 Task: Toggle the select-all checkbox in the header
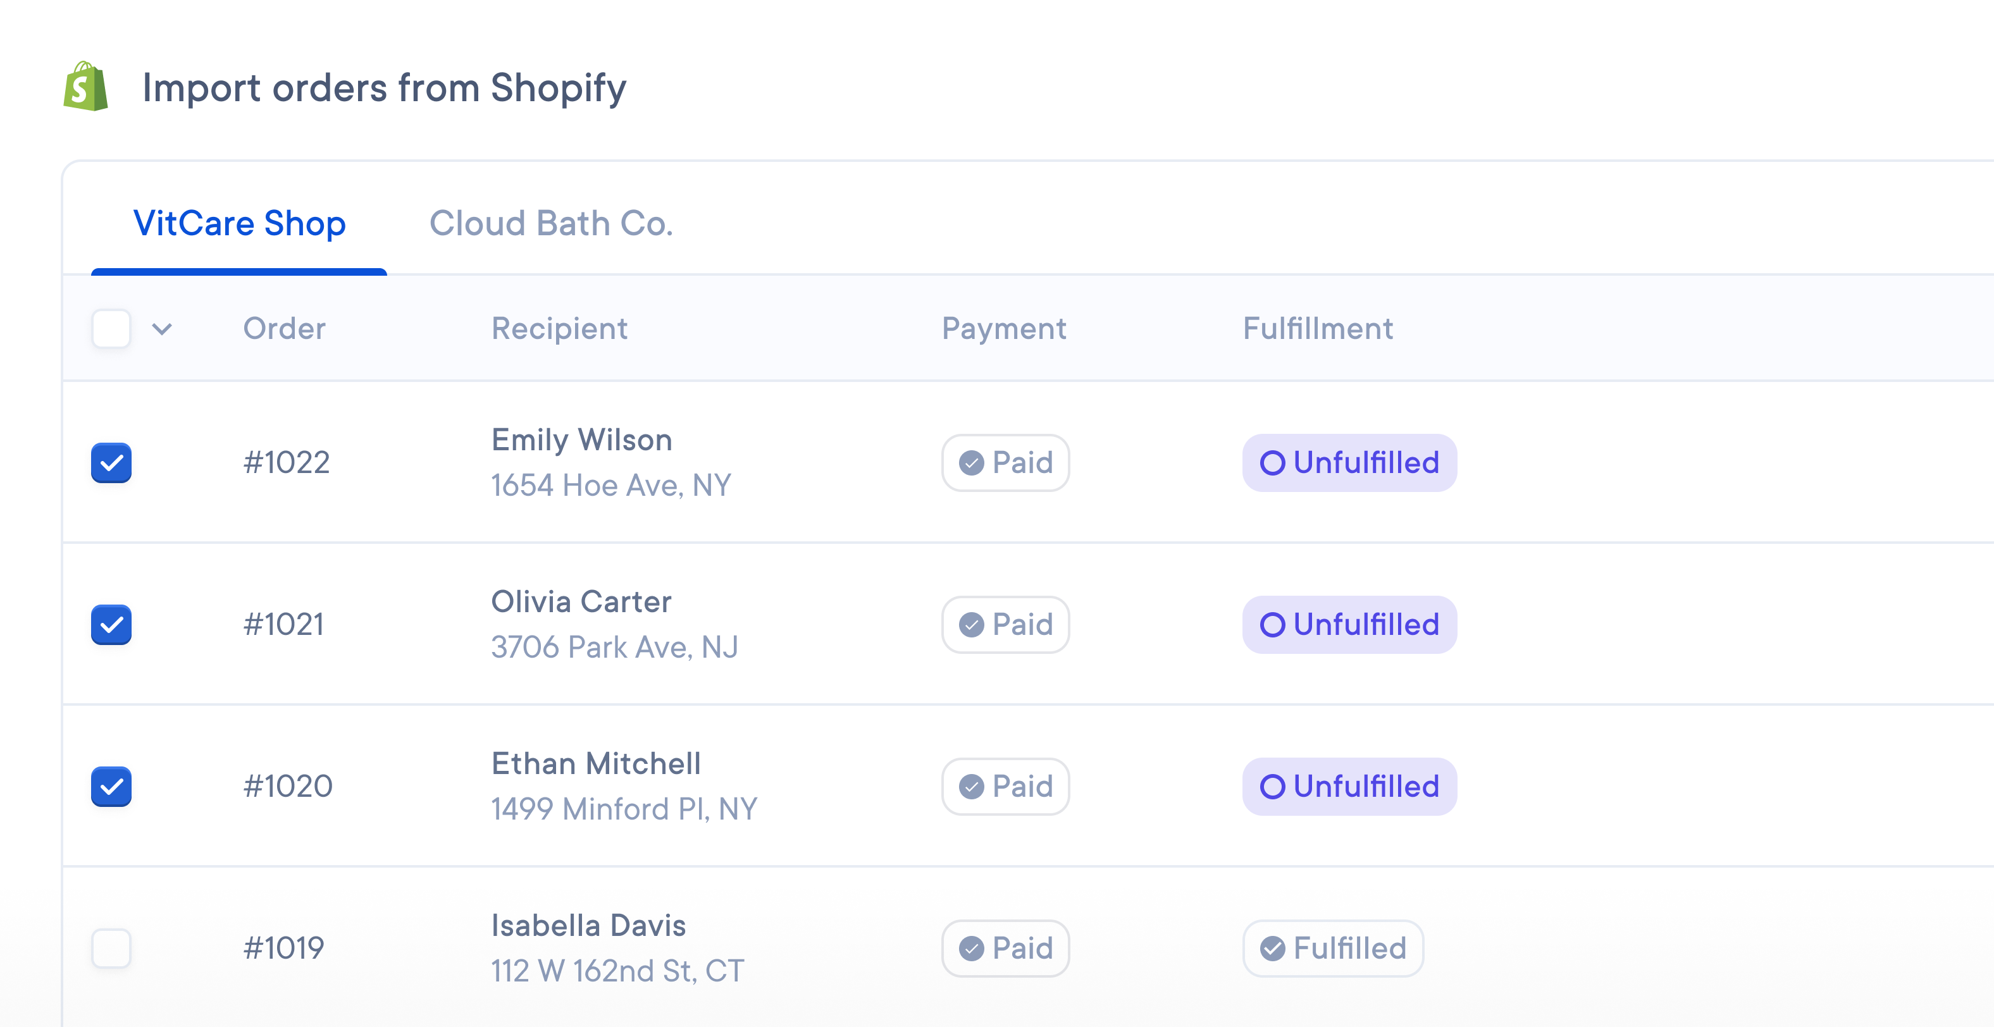[111, 329]
